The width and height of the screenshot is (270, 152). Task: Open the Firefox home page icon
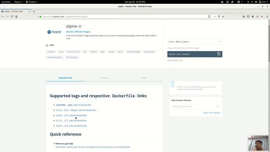(16, 16)
